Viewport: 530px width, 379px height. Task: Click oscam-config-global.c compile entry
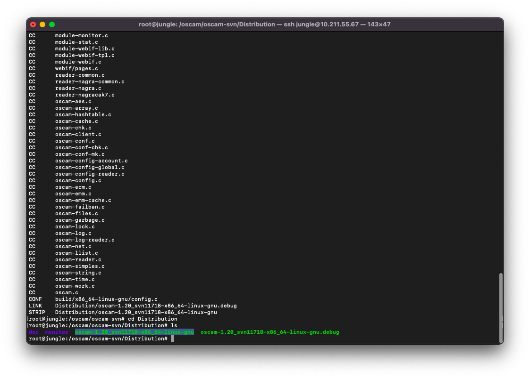pos(90,167)
